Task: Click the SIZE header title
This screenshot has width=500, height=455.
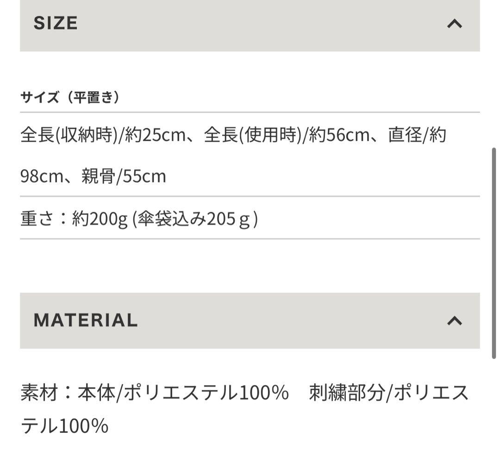Action: pos(56,23)
